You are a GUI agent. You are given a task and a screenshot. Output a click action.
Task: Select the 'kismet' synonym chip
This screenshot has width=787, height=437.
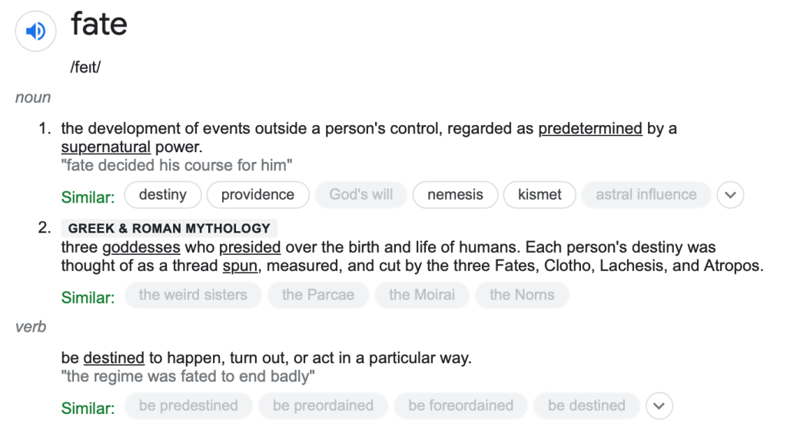[x=540, y=195]
